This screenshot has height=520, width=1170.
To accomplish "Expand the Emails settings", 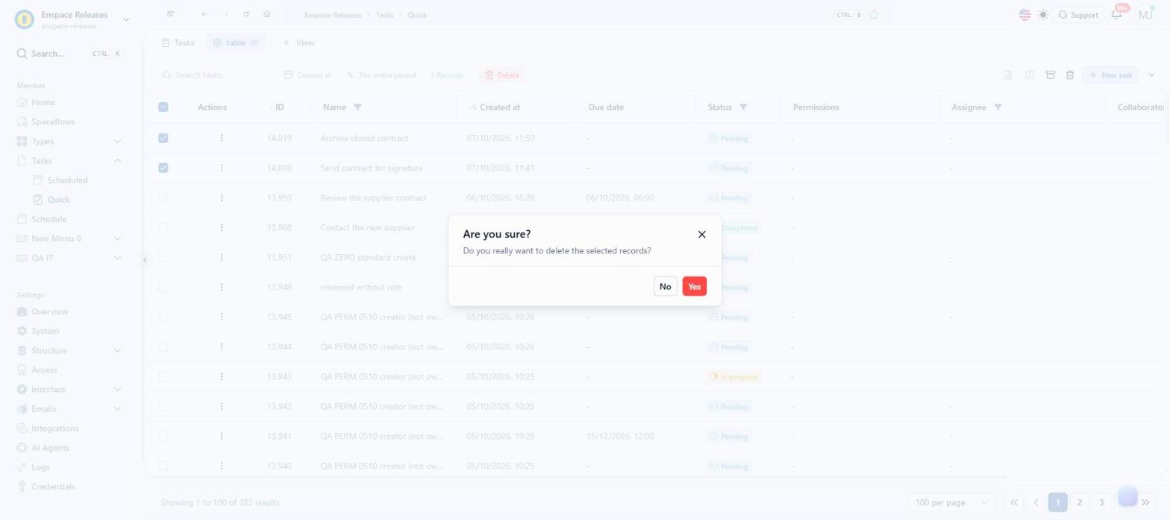I will click(117, 408).
